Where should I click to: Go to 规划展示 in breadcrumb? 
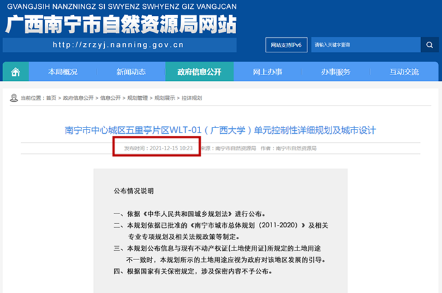tap(165, 98)
